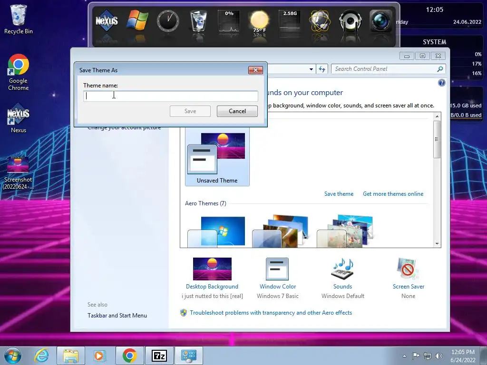This screenshot has width=487, height=365.
Task: Click themes list scroll down arrow
Action: [x=437, y=244]
